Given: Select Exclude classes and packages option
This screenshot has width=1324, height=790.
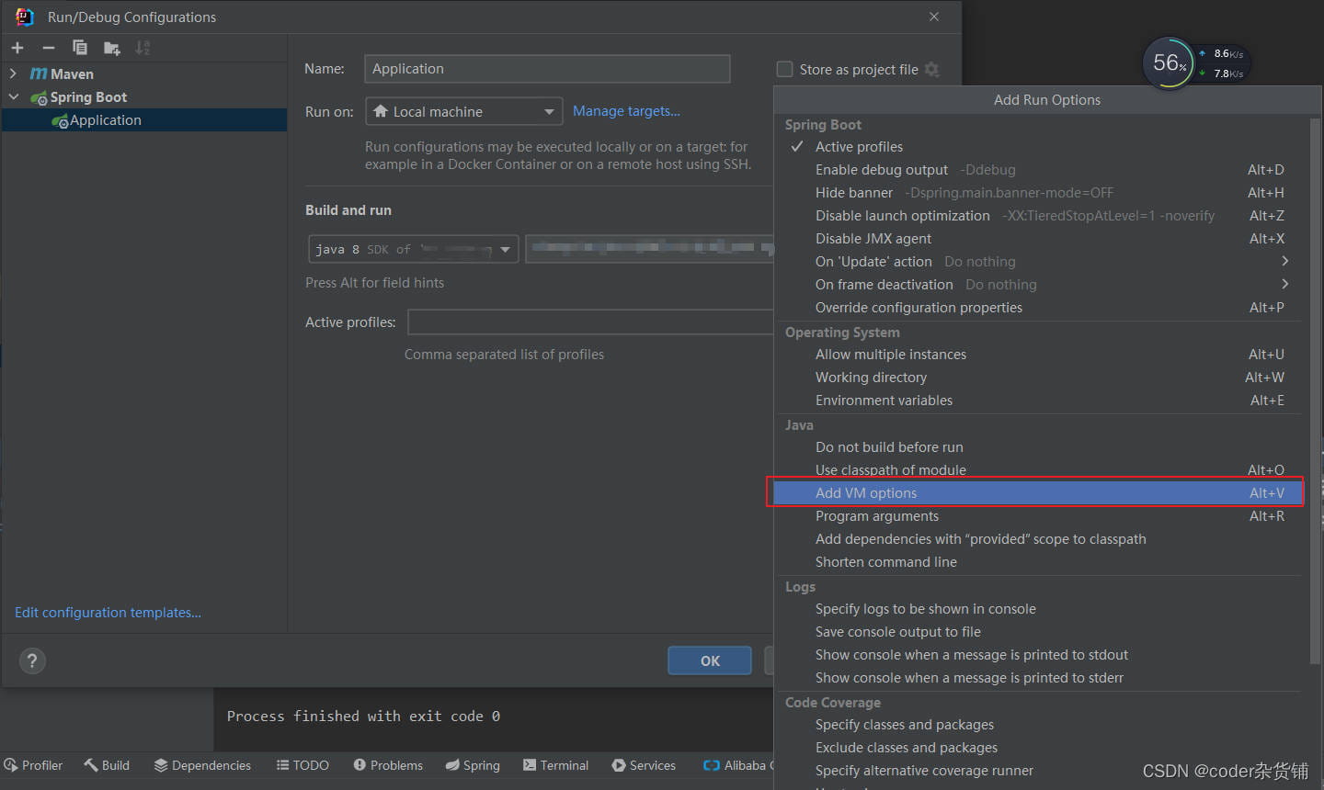Looking at the screenshot, I should tap(1037, 748).
